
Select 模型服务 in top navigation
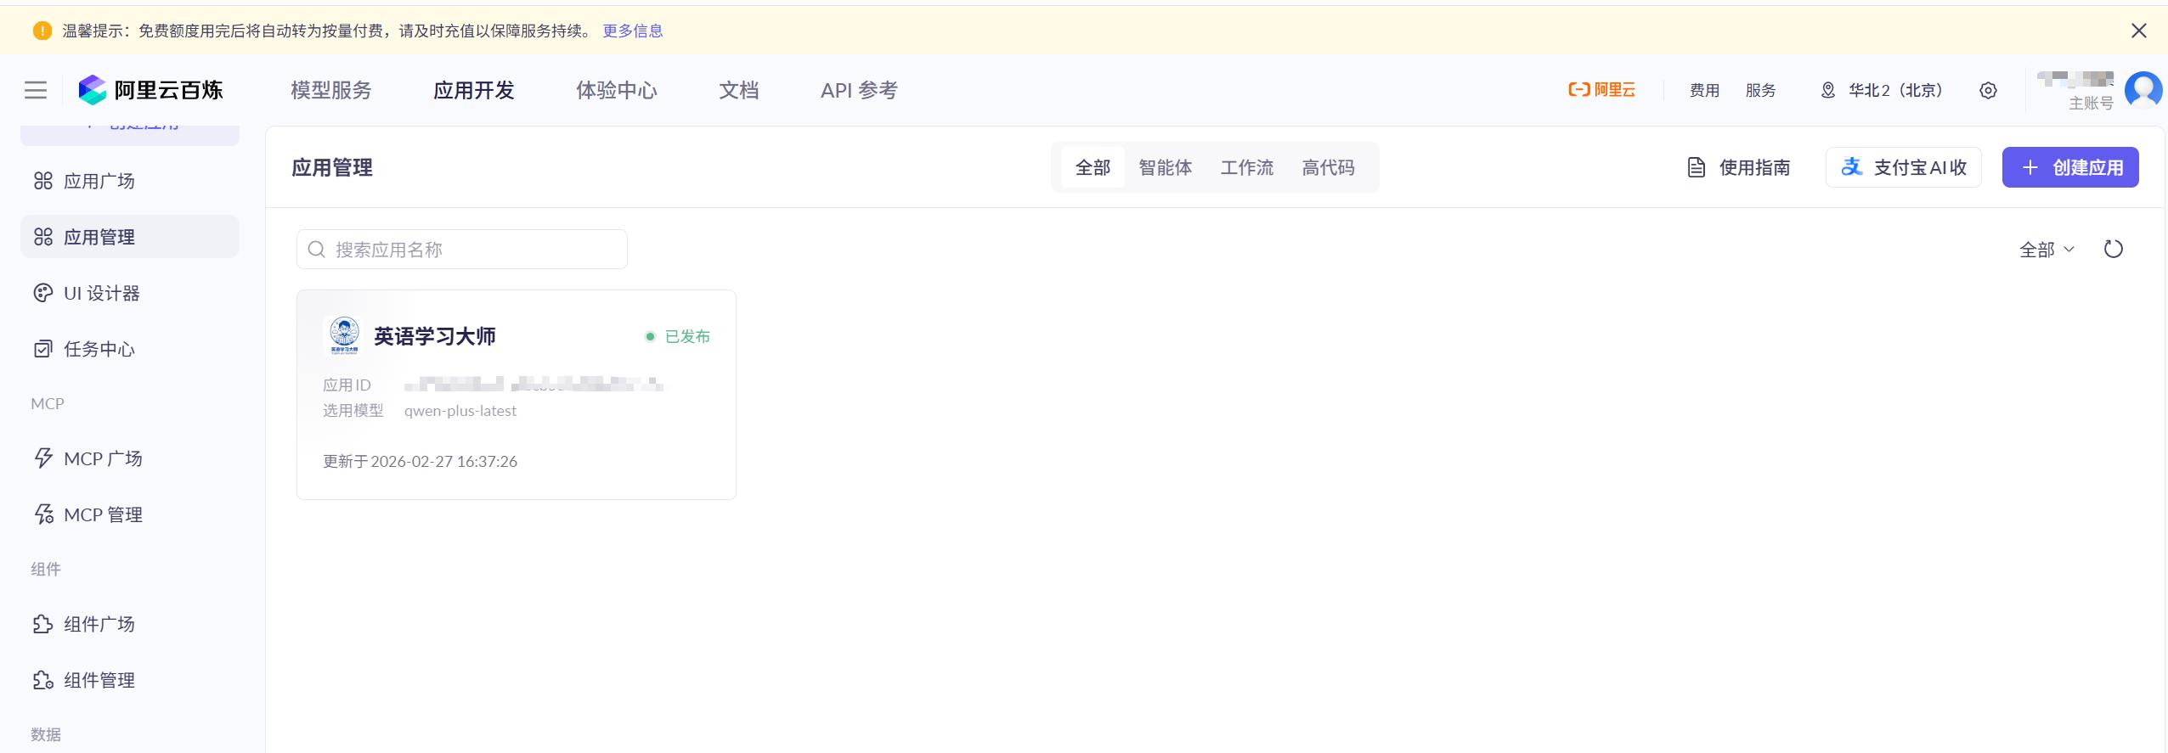pyautogui.click(x=330, y=90)
